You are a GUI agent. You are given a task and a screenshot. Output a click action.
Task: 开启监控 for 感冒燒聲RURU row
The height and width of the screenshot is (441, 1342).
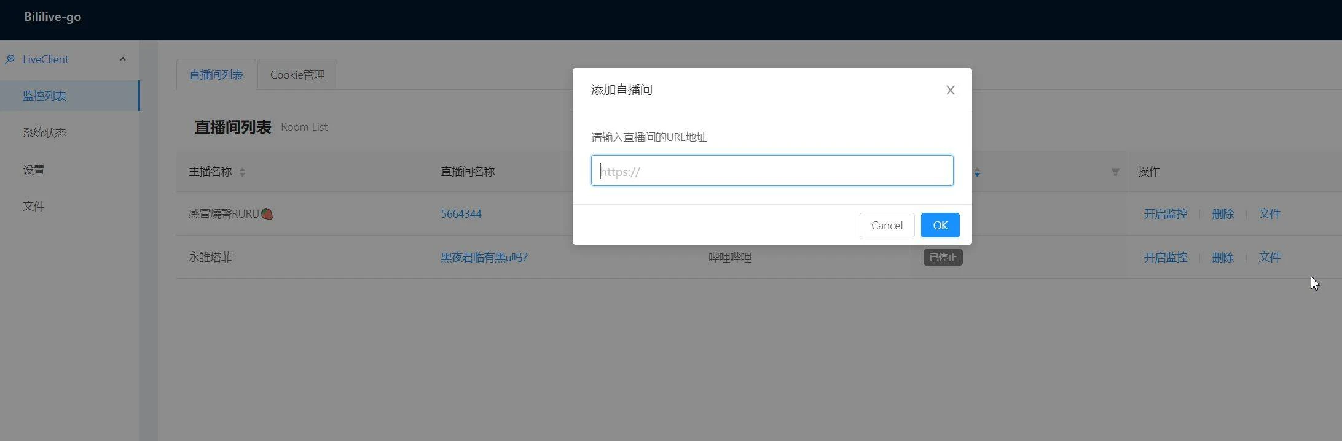tap(1165, 214)
